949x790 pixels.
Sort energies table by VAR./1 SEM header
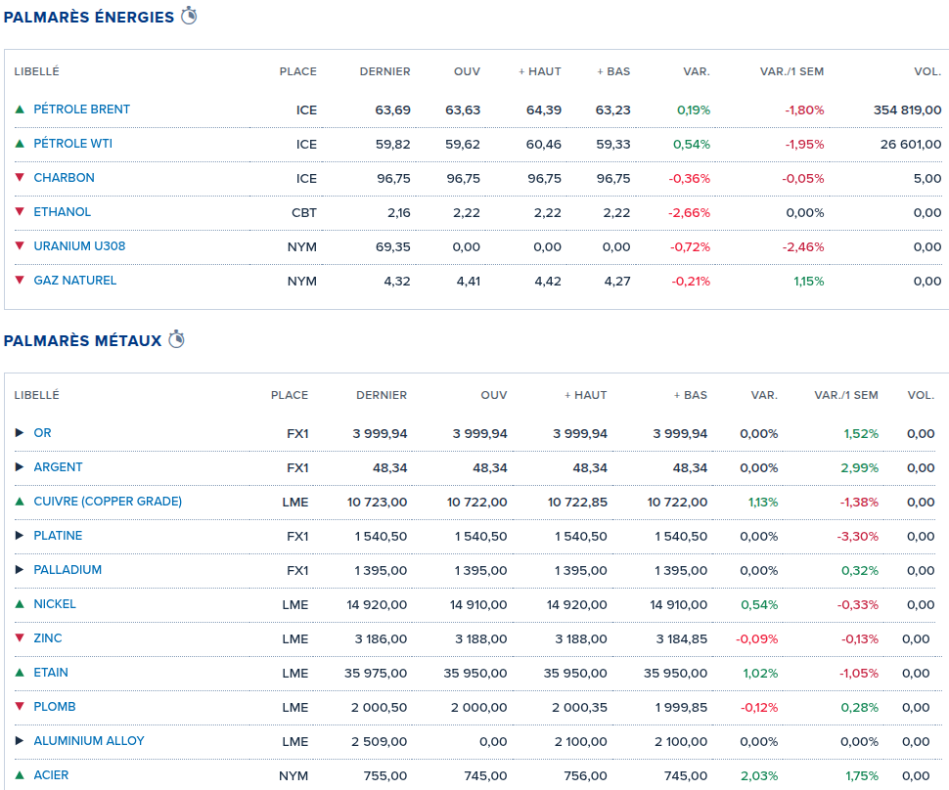(791, 71)
